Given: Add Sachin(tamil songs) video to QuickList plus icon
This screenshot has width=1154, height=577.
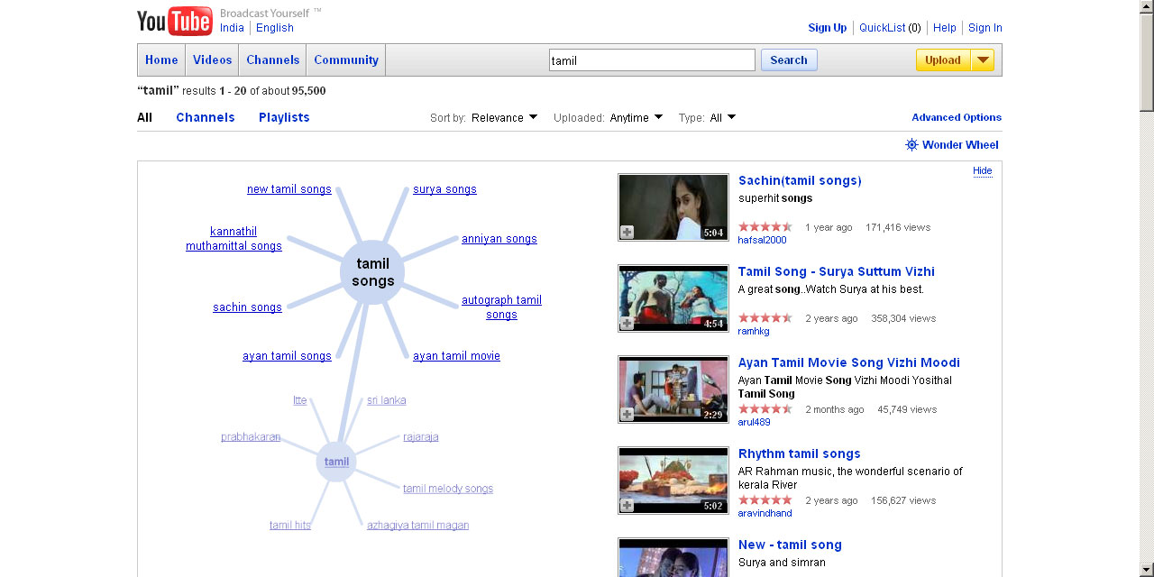Looking at the screenshot, I should click(627, 233).
